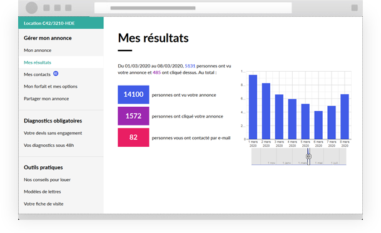Click the round browser avatar circle
This screenshot has height=233, width=381.
(31, 7)
